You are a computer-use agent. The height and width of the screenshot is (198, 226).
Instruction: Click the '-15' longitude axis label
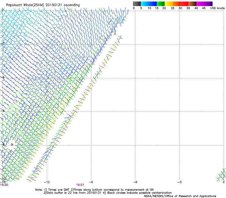pos(3,182)
